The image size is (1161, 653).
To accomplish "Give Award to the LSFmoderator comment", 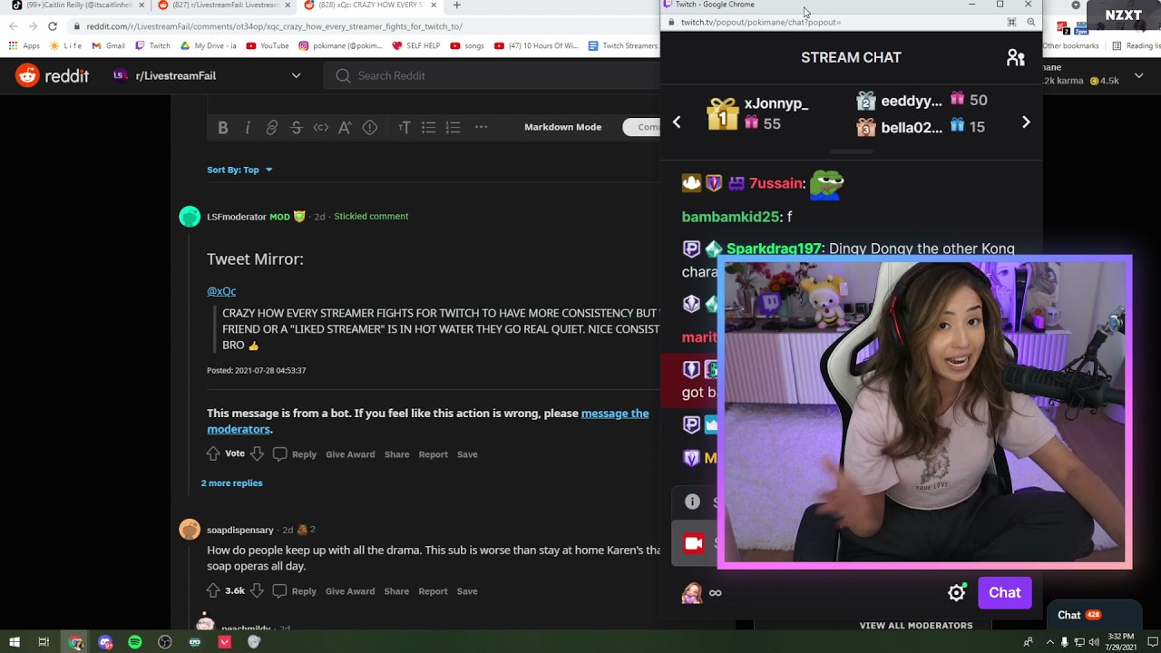I will click(x=350, y=454).
